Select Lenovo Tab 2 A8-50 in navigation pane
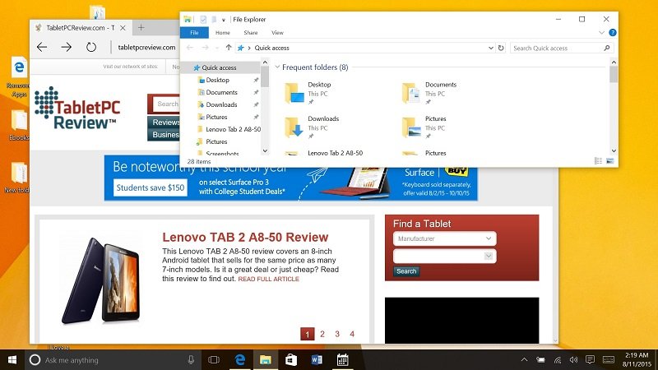The width and height of the screenshot is (658, 370). 233,129
